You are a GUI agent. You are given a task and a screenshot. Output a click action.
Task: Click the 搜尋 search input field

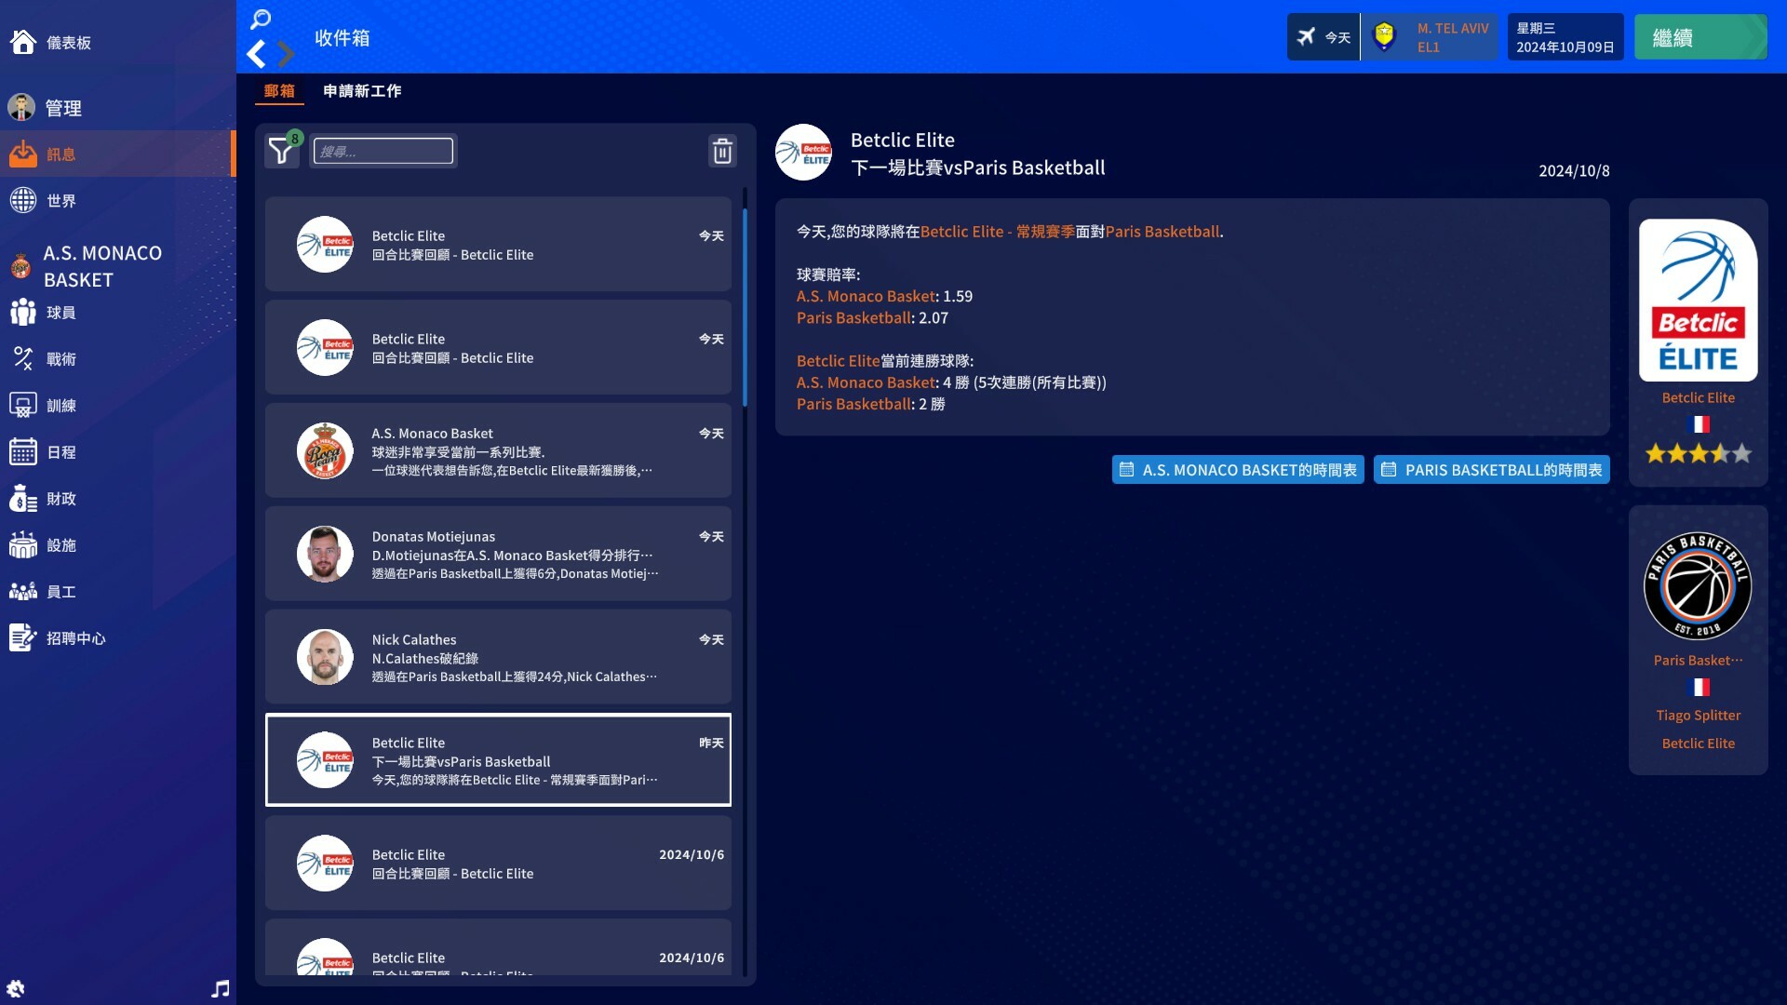(383, 151)
